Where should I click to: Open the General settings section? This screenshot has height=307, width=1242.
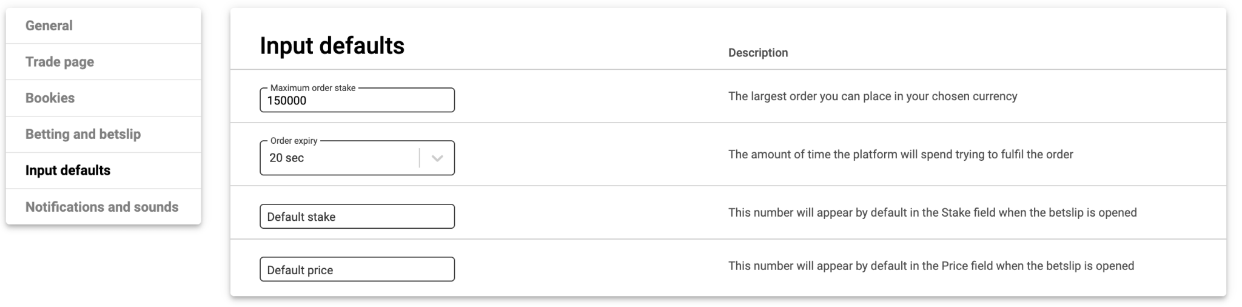(49, 25)
